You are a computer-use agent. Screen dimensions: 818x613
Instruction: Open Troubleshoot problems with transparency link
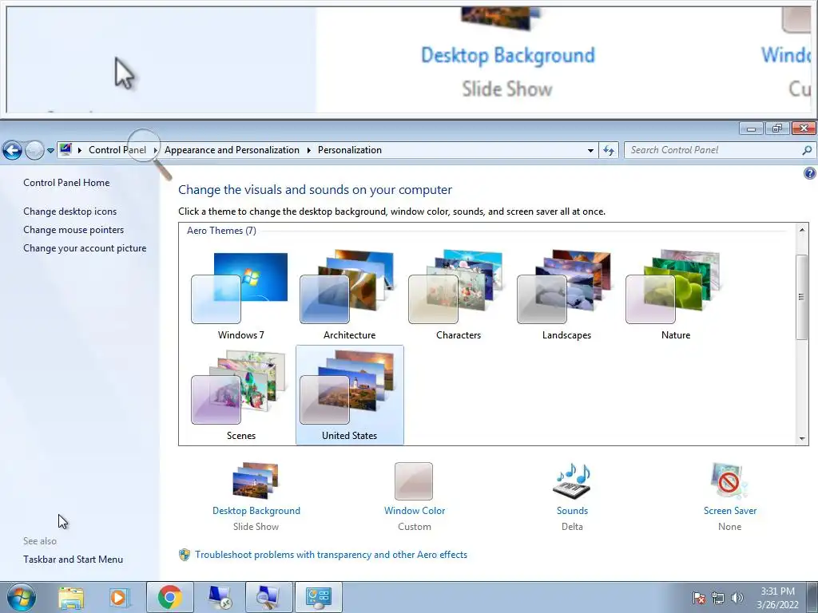click(331, 555)
